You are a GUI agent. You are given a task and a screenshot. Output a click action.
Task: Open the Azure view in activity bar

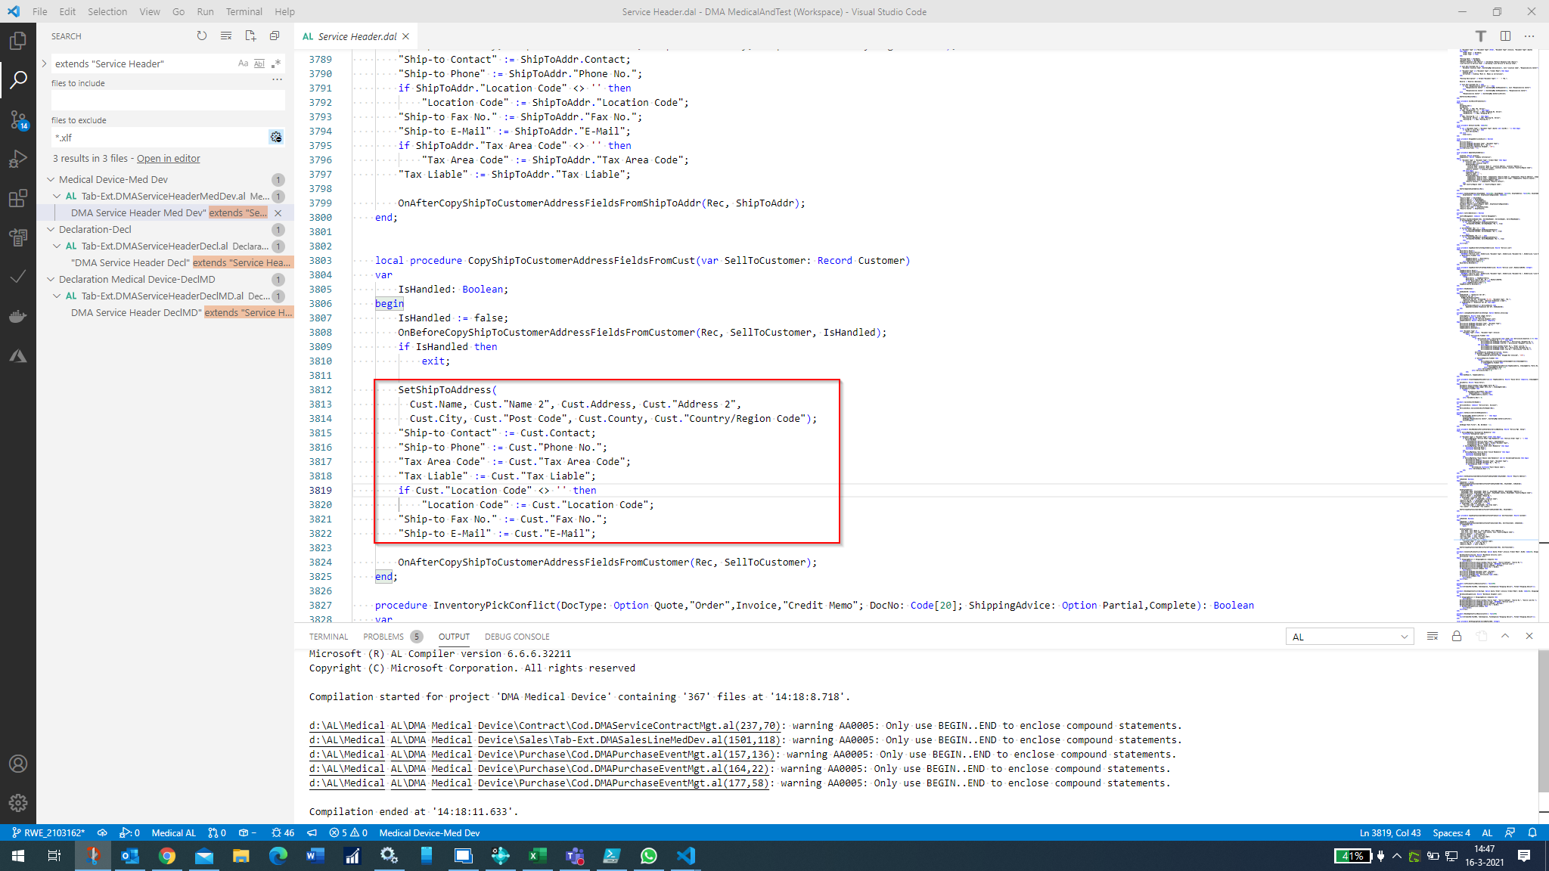pyautogui.click(x=18, y=355)
